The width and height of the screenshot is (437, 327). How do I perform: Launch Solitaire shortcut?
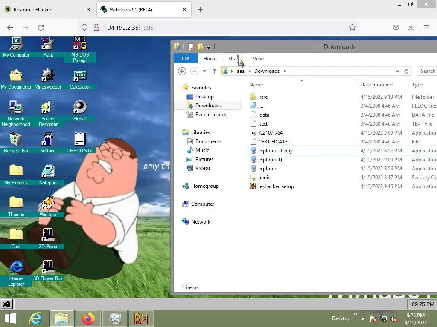coord(48,143)
